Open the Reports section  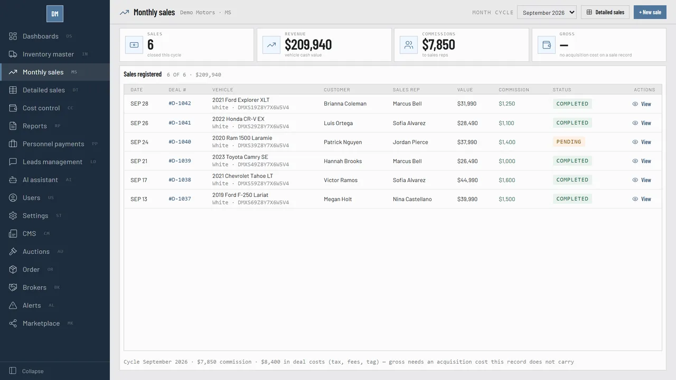(x=55, y=126)
